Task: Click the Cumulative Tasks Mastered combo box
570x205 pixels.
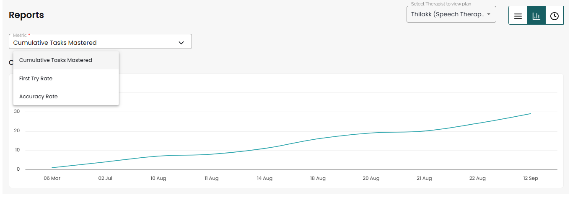Action: [x=100, y=41]
